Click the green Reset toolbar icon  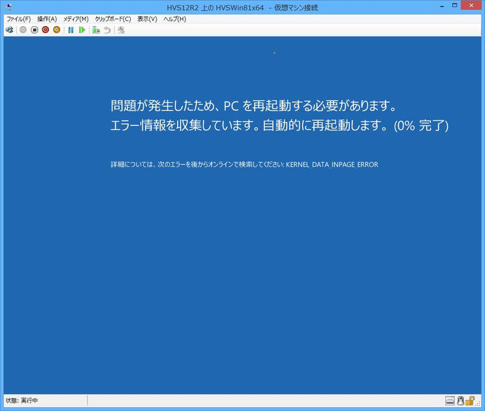pyautogui.click(x=82, y=30)
